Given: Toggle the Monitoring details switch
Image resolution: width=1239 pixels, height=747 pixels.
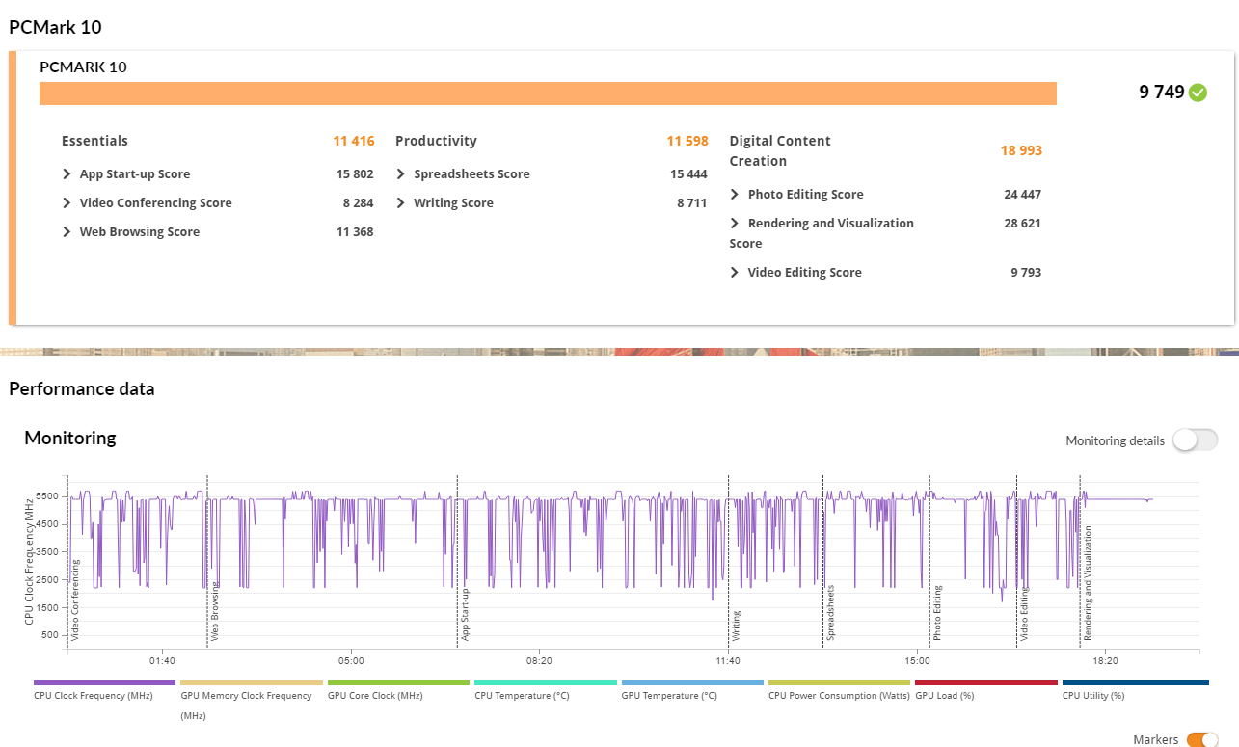Looking at the screenshot, I should (x=1196, y=440).
